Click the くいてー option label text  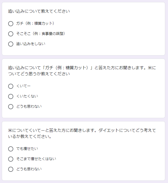click(23, 86)
